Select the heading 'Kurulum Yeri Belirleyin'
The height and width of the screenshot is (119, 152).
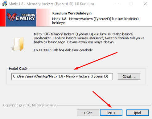72,13
